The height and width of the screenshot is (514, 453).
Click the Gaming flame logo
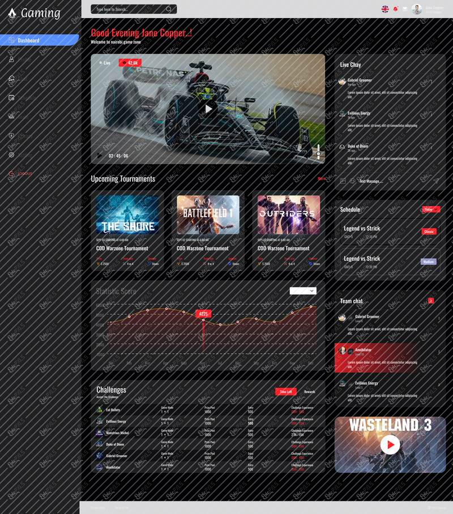point(12,13)
